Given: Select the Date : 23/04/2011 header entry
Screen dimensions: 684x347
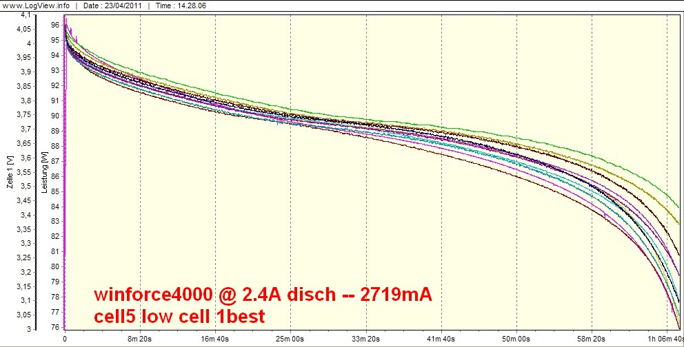Looking at the screenshot, I should pyautogui.click(x=112, y=6).
